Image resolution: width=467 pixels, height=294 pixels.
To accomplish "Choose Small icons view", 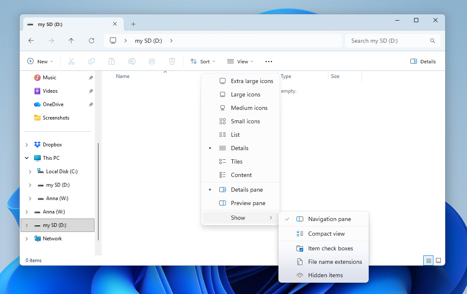I will point(240,121).
